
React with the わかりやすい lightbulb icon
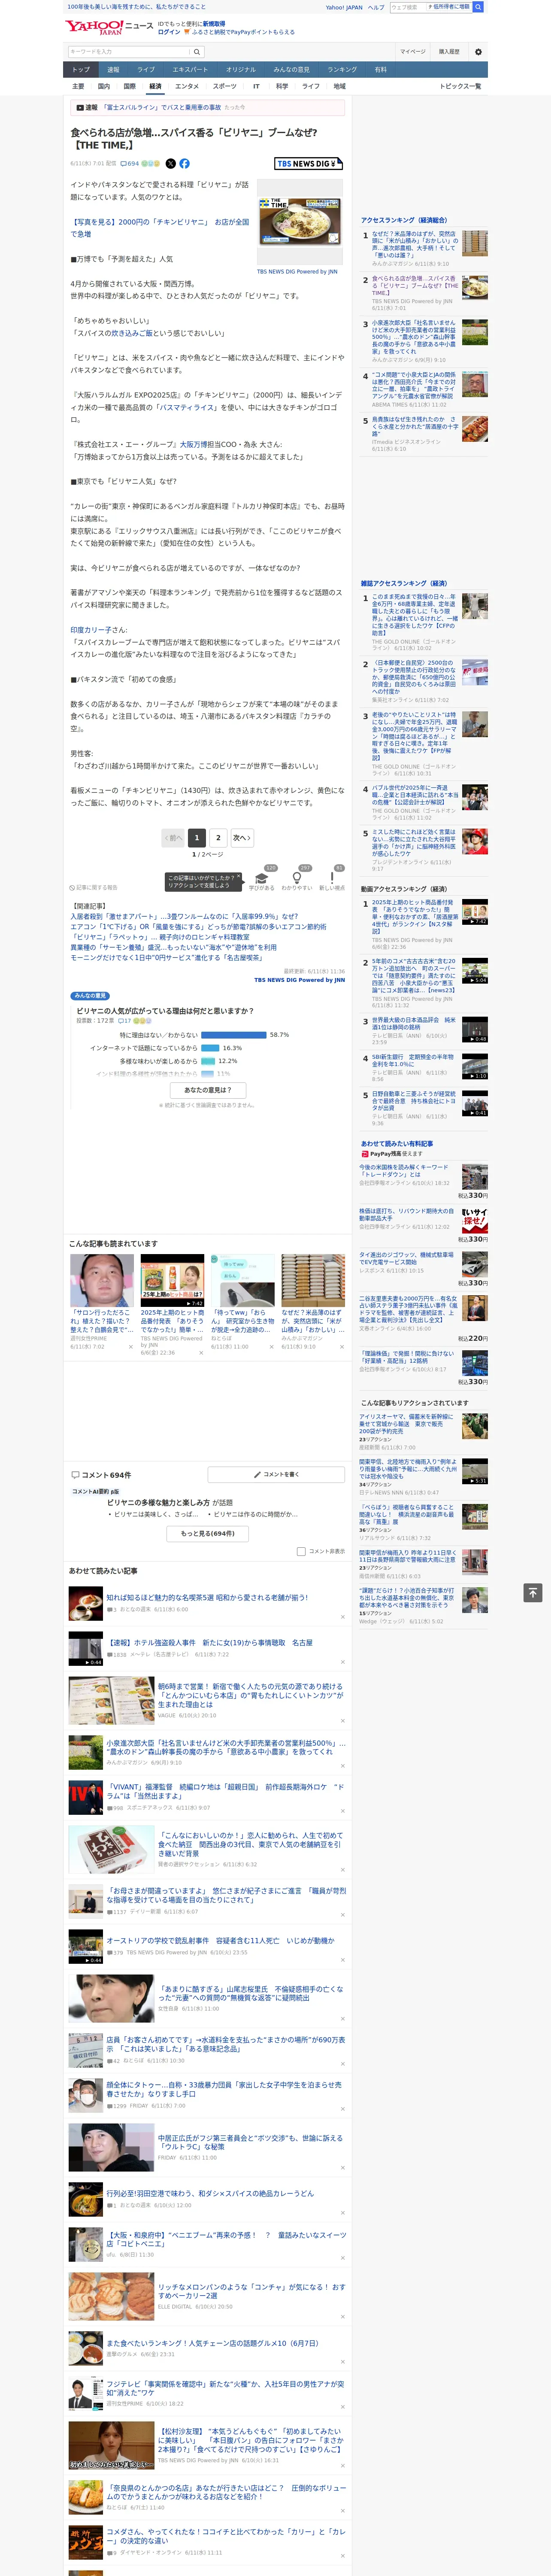click(x=296, y=877)
